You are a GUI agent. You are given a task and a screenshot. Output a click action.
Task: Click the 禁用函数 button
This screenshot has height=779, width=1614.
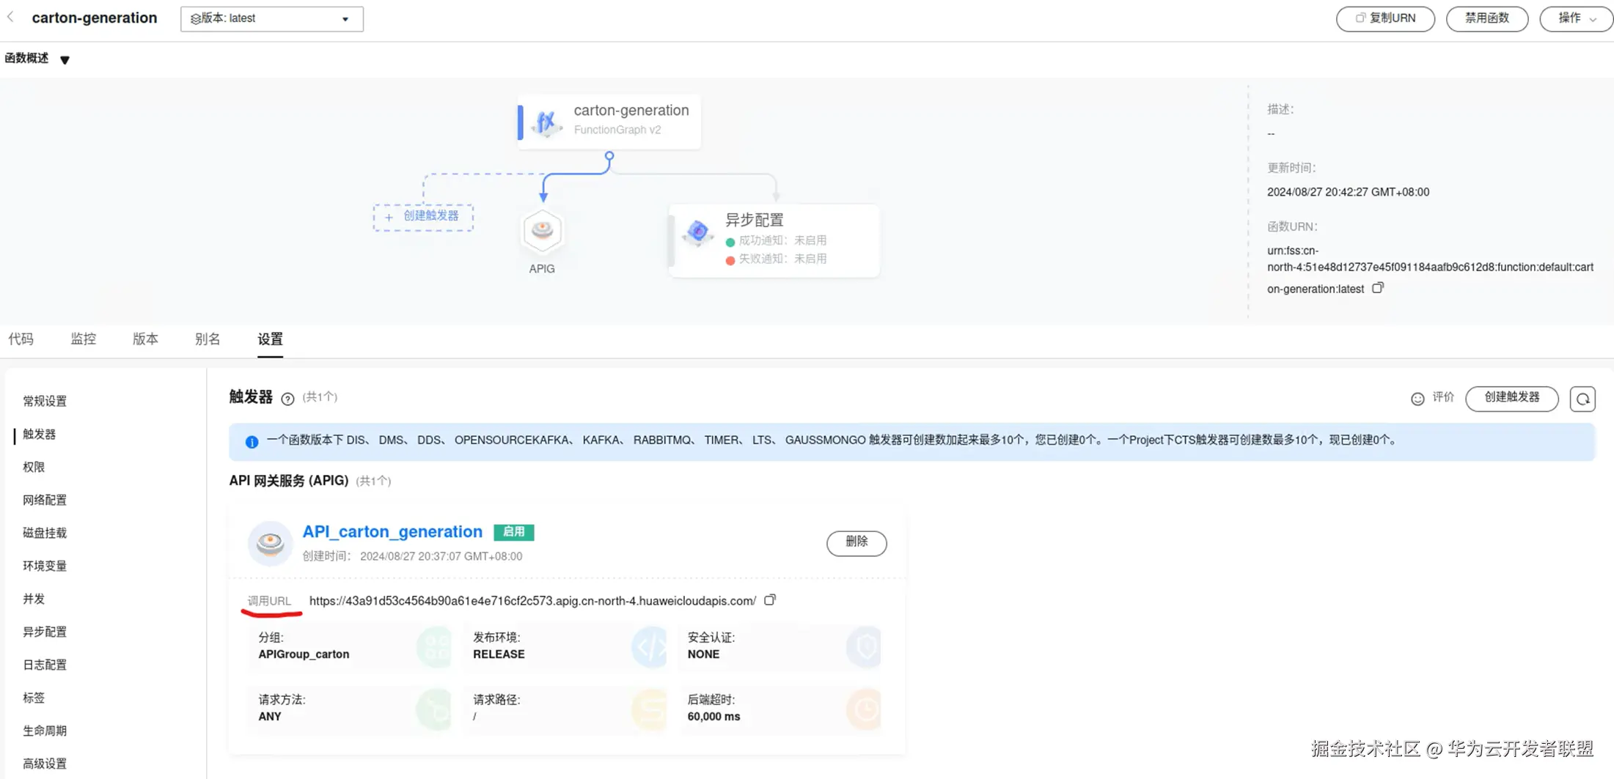click(1486, 18)
